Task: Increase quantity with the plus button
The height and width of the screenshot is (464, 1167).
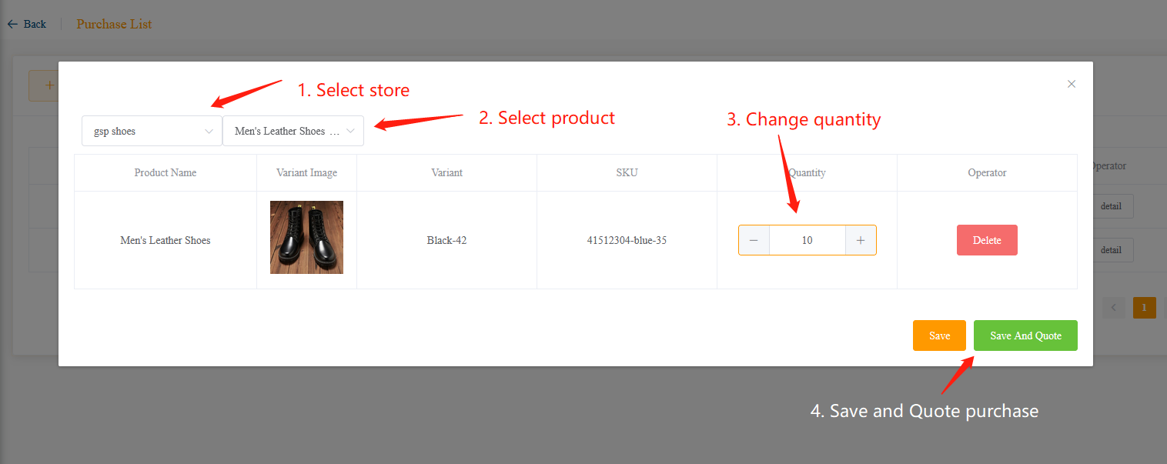Action: (861, 240)
